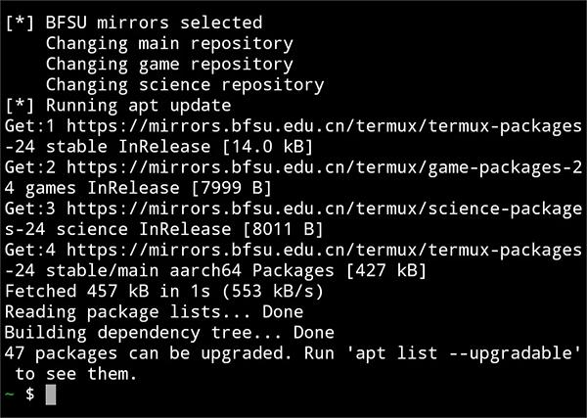Click the 'BFSU mirrors selected' status line
587x418 pixels.
tap(154, 23)
